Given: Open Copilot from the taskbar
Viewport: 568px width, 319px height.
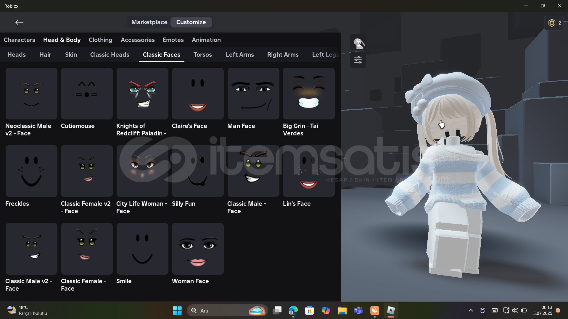Looking at the screenshot, I should click(326, 310).
